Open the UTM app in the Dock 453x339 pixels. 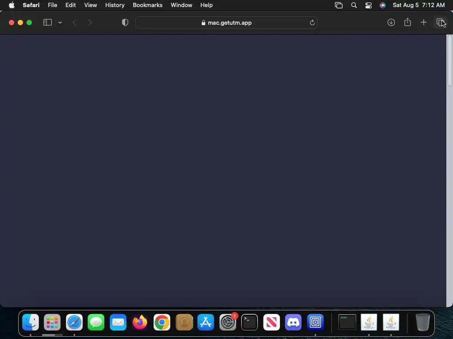click(x=315, y=322)
